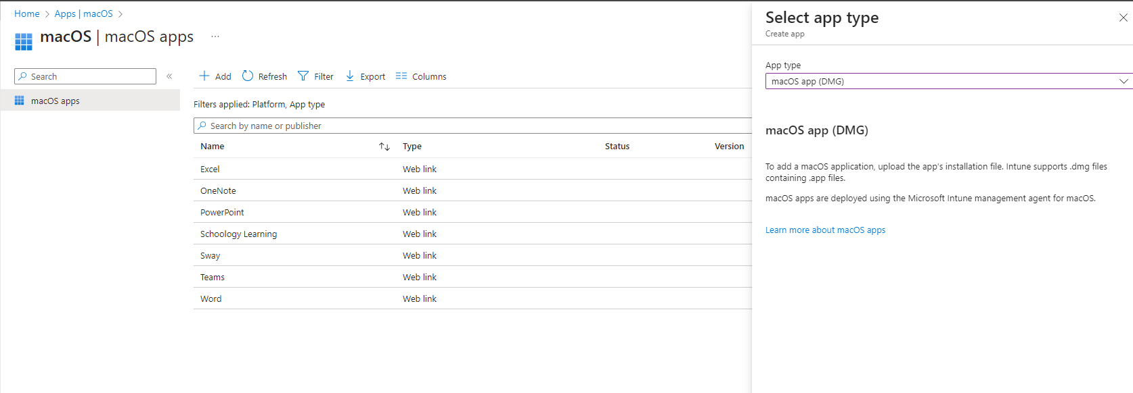Click the Add plus icon
Screen dimensions: 1133x393
pos(204,76)
